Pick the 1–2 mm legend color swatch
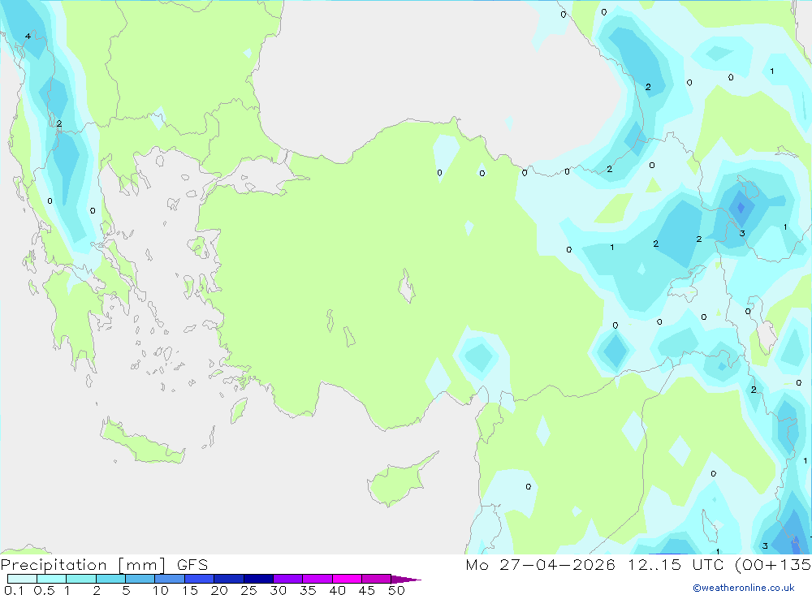Screen dimensions: 812x595 click(80, 579)
